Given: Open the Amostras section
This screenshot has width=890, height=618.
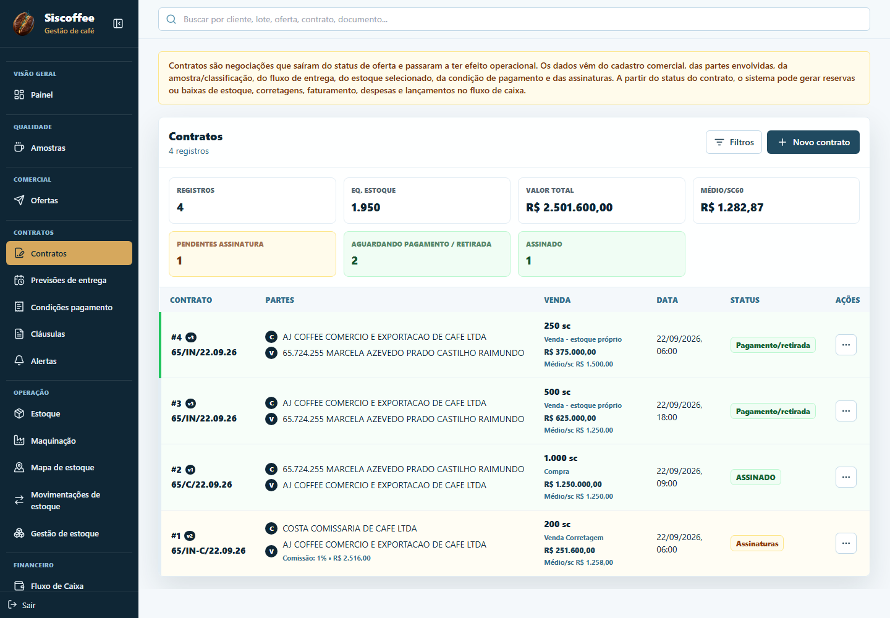Looking at the screenshot, I should (x=69, y=148).
